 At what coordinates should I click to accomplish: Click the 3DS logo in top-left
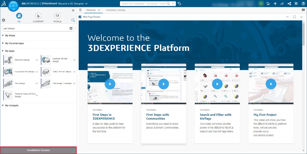point(4,3)
